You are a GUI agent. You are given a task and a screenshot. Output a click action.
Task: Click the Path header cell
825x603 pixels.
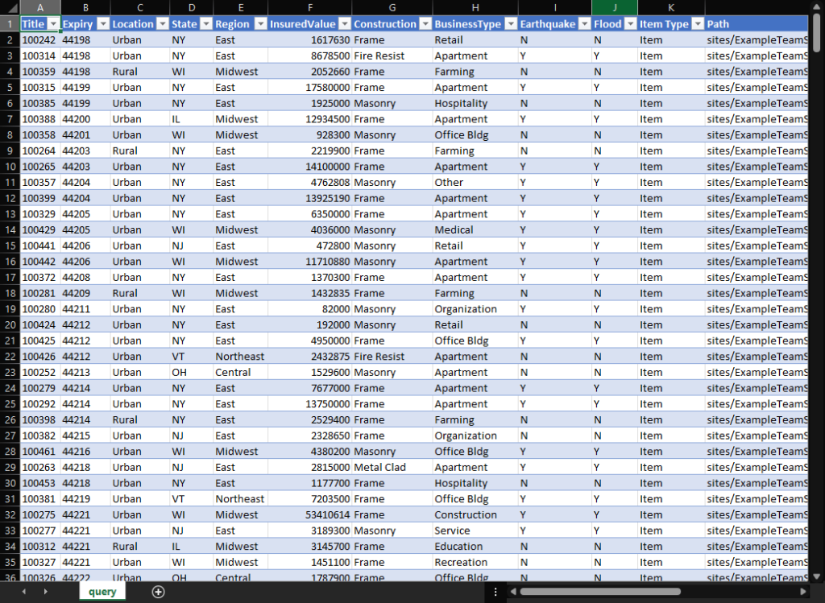pos(757,24)
